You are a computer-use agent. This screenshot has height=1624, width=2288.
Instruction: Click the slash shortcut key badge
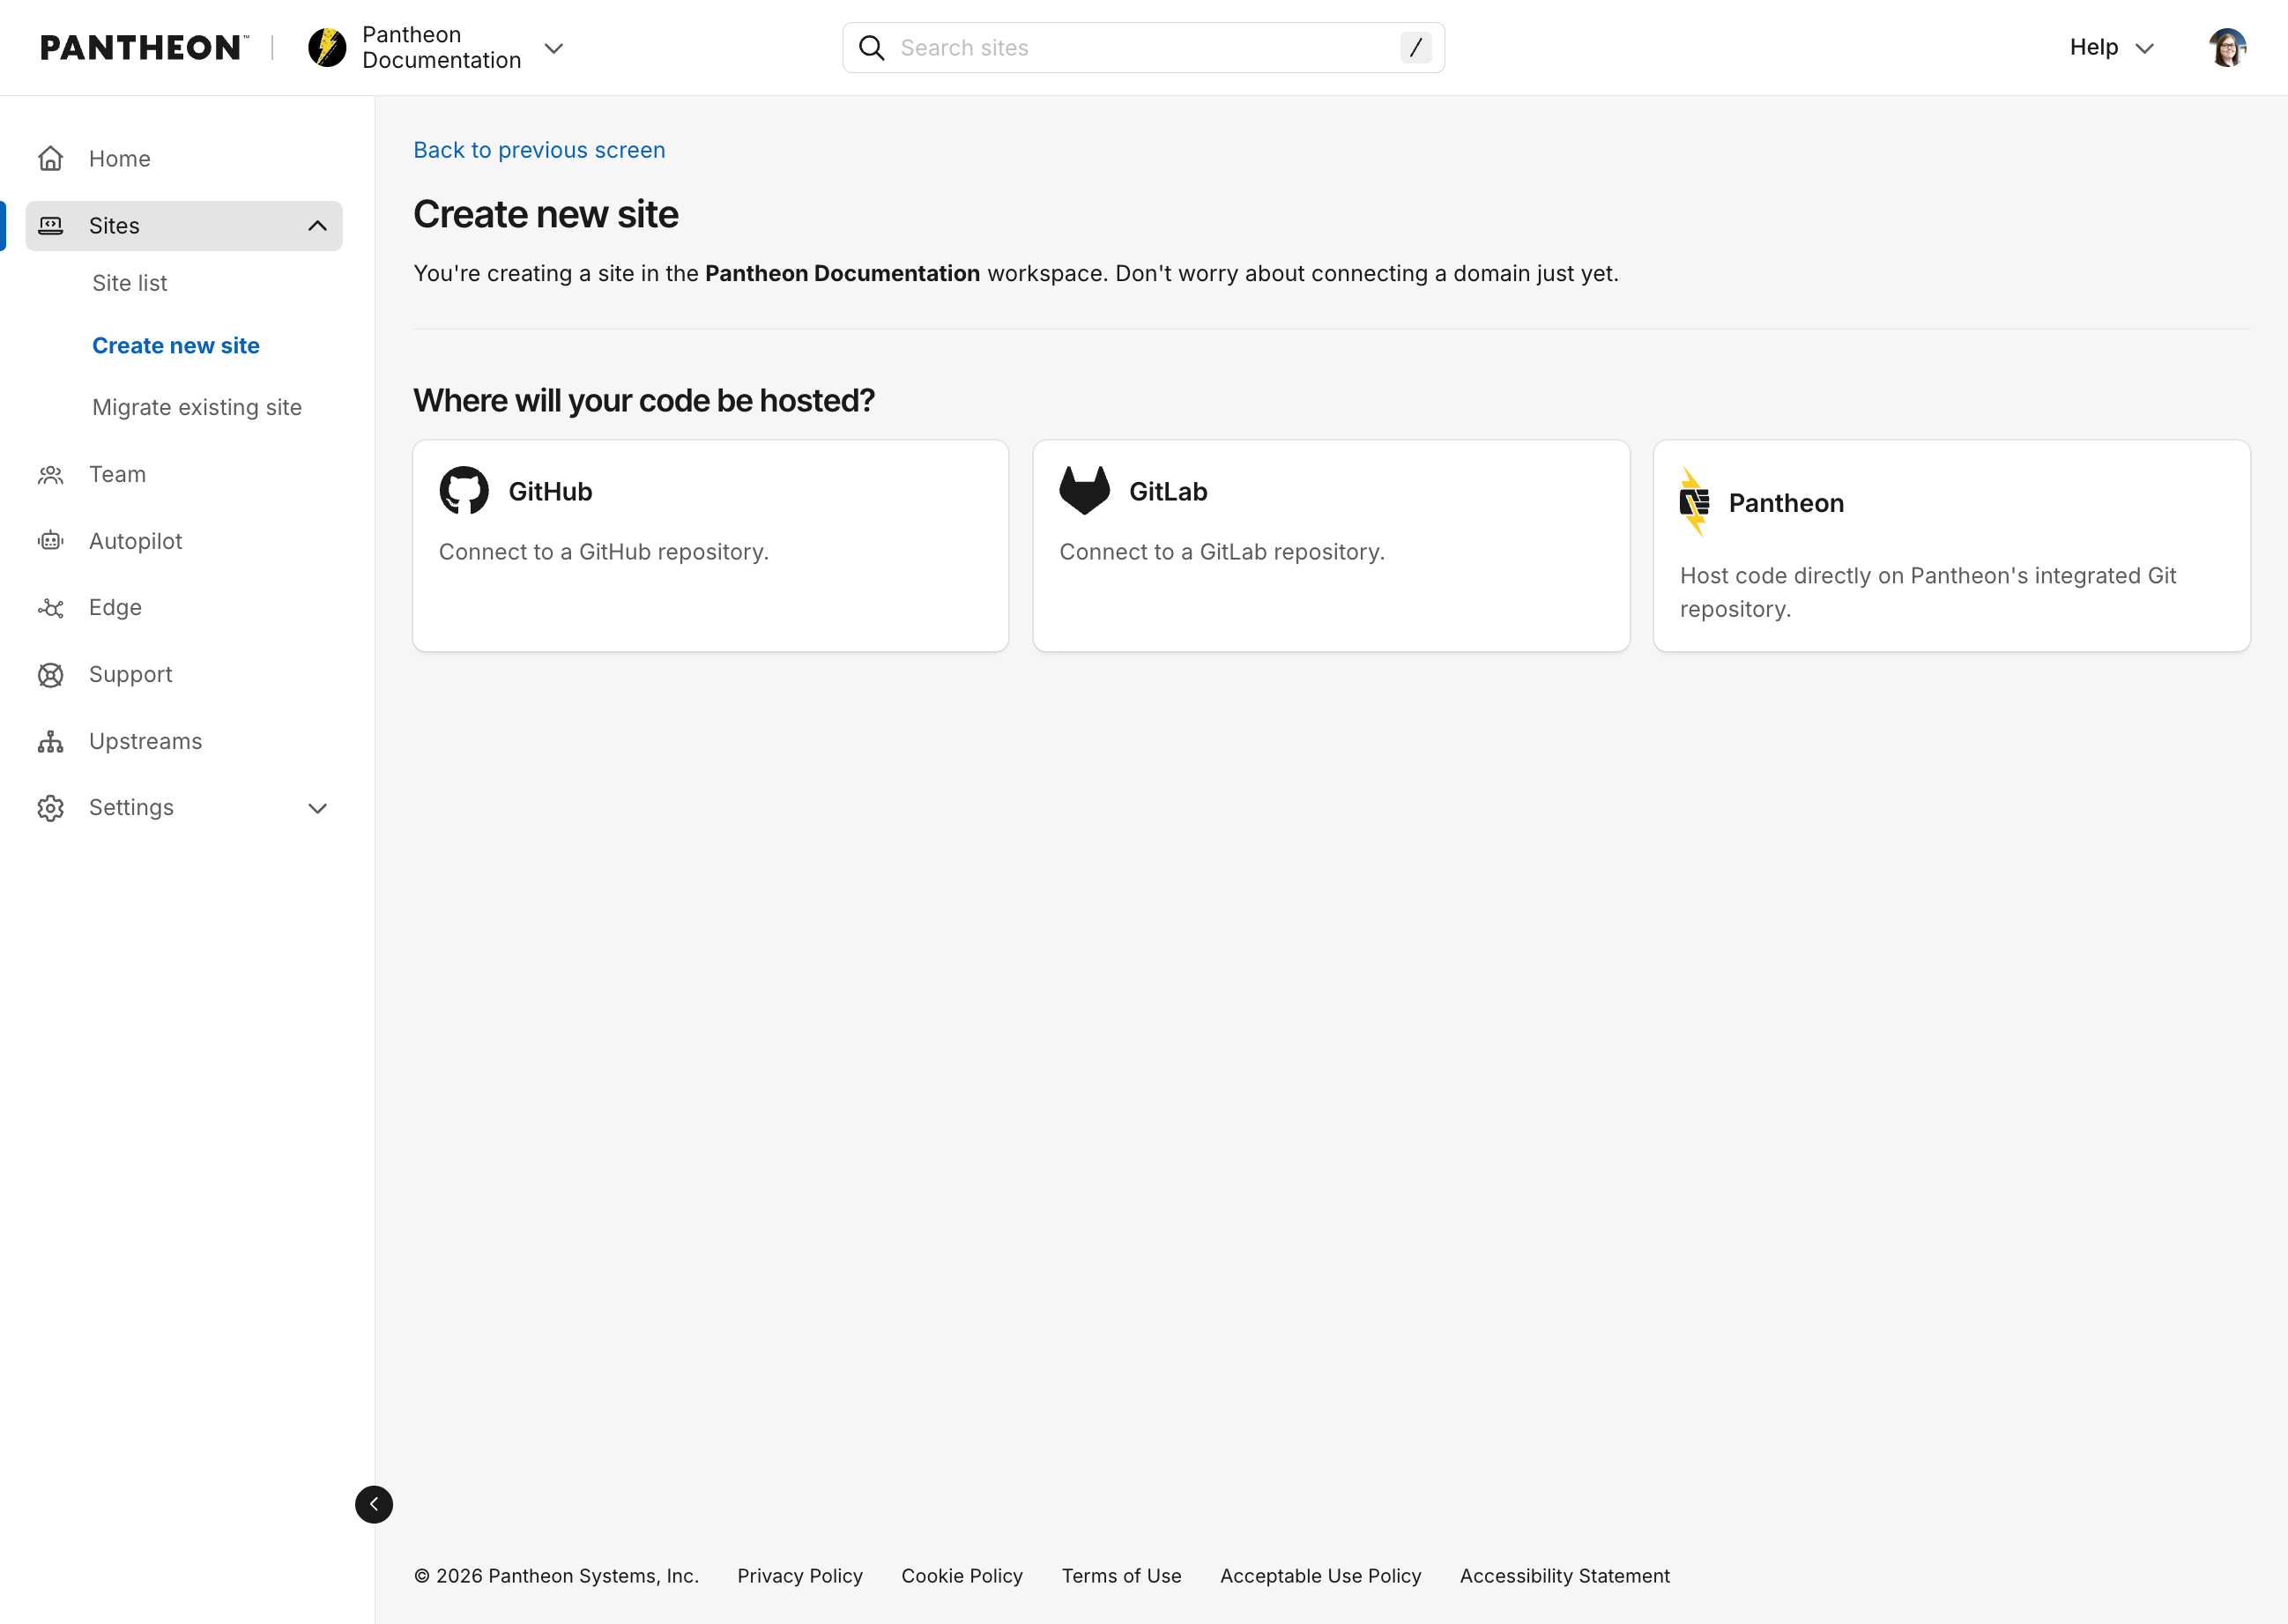tap(1415, 48)
